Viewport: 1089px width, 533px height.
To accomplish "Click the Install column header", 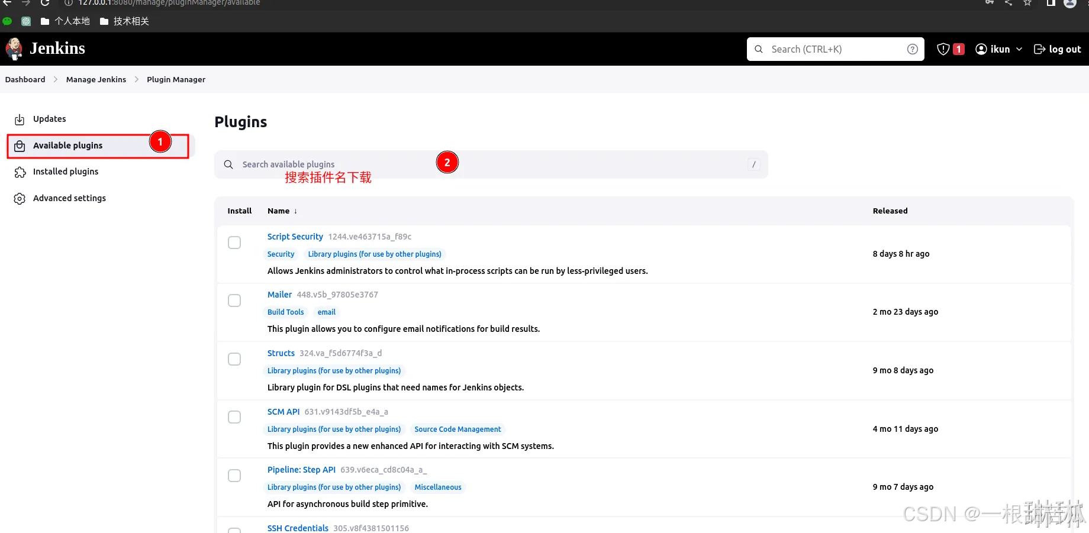I will click(240, 211).
